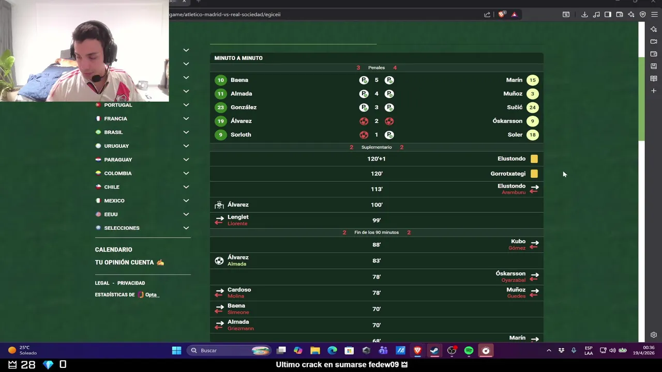Viewport: 662px width, 372px height.
Task: Click the share icon in the address bar
Action: coord(487,14)
